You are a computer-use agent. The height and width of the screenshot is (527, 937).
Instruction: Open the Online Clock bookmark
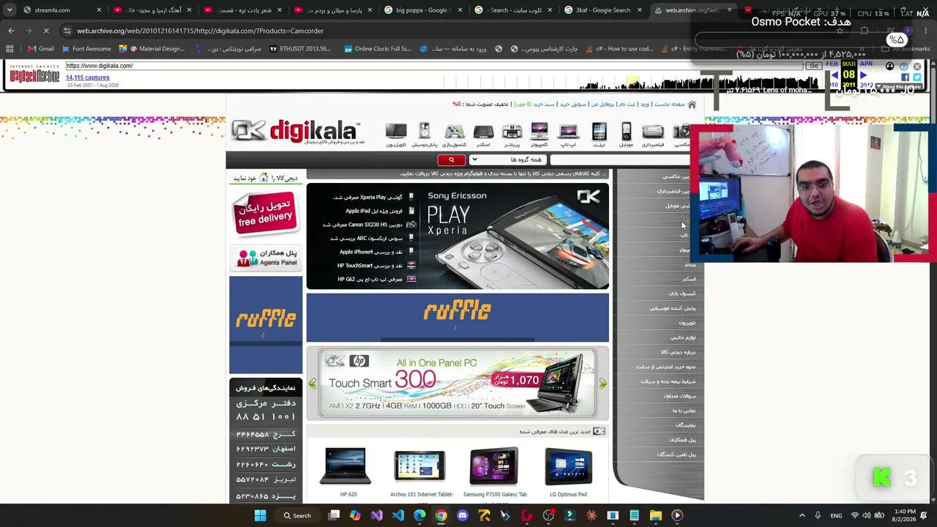point(377,49)
